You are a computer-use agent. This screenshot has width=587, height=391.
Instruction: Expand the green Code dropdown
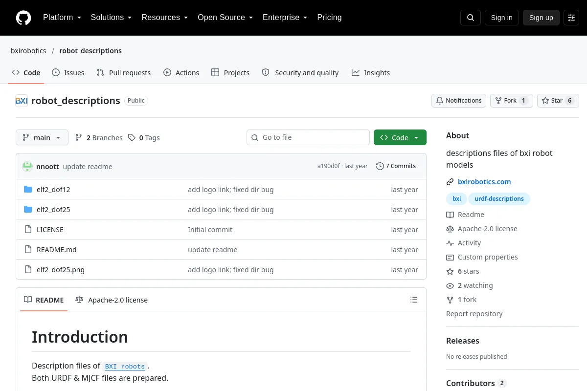coord(400,138)
